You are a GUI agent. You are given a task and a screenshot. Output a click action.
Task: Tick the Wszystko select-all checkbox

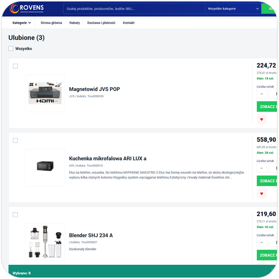(x=11, y=49)
